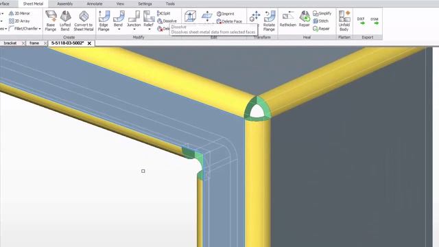This screenshot has height=247, width=439.
Task: Choose the Imprint tool
Action: pyautogui.click(x=226, y=14)
